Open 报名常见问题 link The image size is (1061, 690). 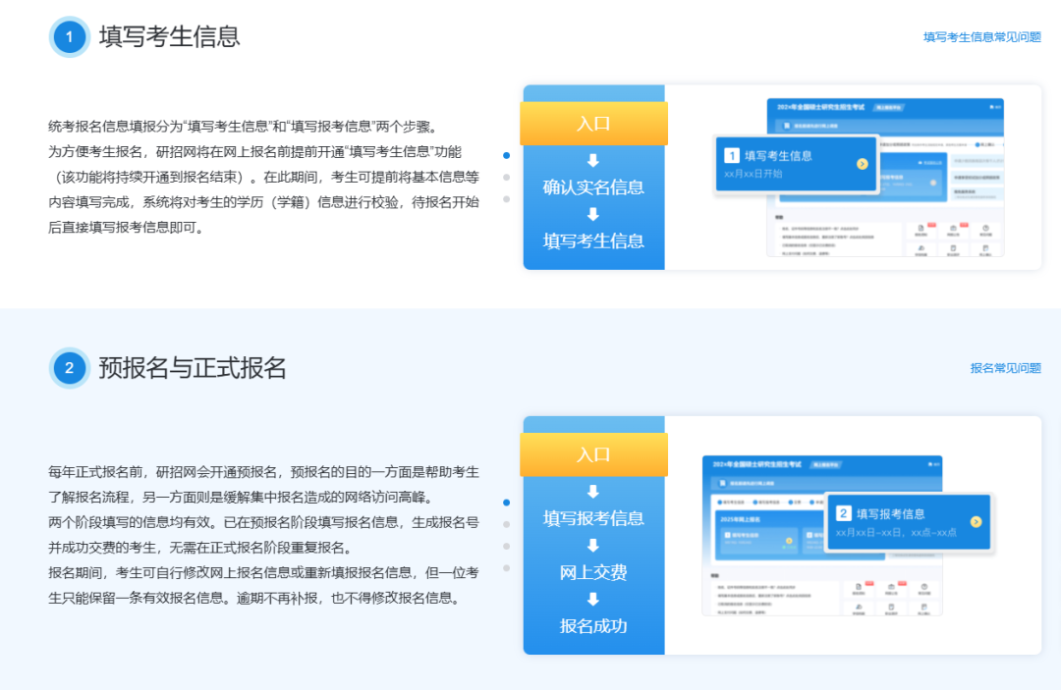tap(1005, 368)
